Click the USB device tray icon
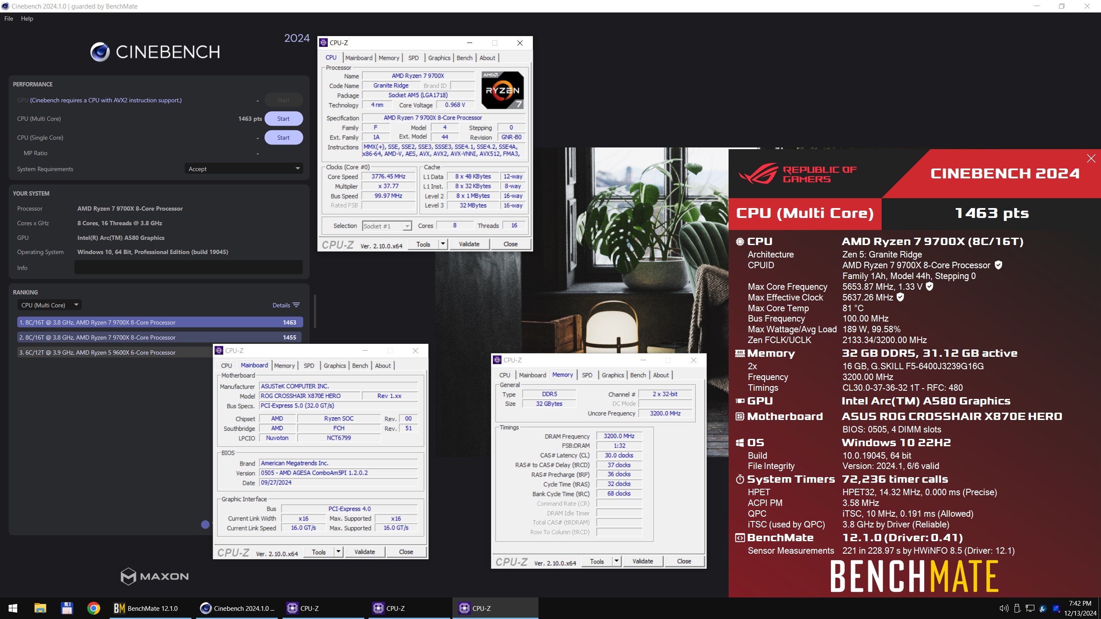This screenshot has width=1101, height=619. pyautogui.click(x=1017, y=608)
